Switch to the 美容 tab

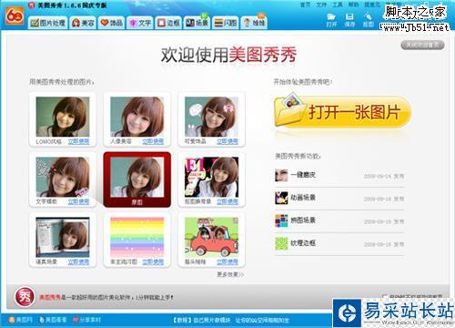(83, 23)
